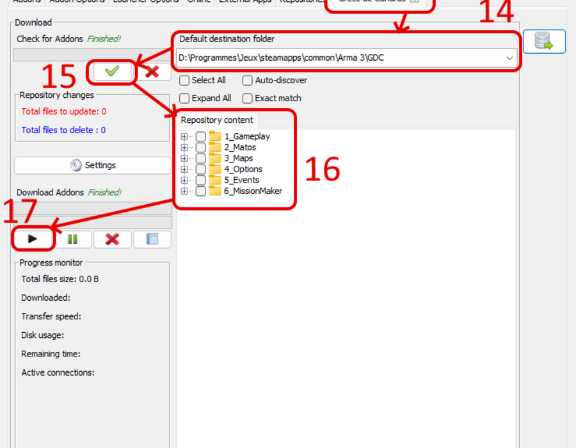
Task: Pause the addons download
Action: tap(72, 239)
